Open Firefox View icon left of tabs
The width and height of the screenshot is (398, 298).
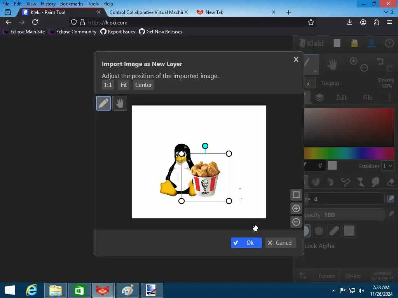[8, 12]
